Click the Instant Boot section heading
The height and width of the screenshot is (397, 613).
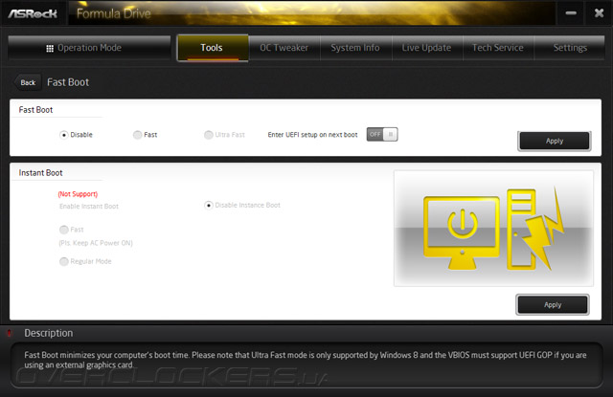click(40, 172)
